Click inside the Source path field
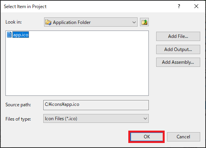Screen dimensions: 206x148 (x=96, y=105)
